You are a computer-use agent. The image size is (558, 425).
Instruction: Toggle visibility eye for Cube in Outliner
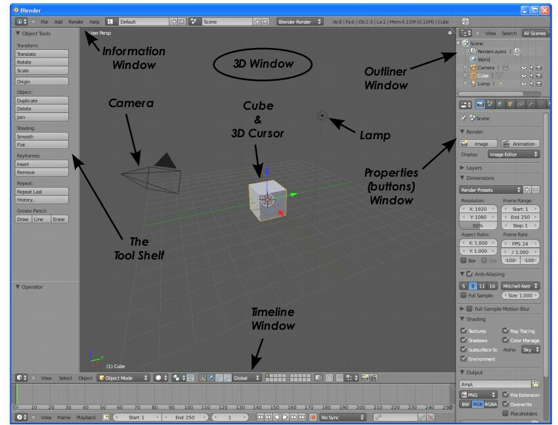pos(523,76)
